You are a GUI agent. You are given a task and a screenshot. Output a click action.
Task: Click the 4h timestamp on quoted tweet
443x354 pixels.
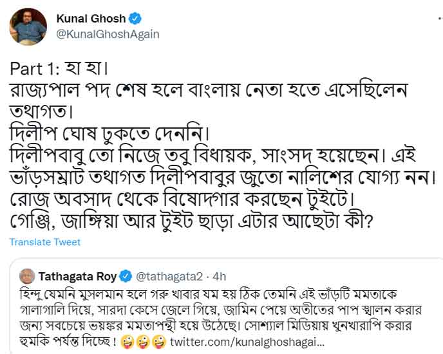pyautogui.click(x=219, y=277)
